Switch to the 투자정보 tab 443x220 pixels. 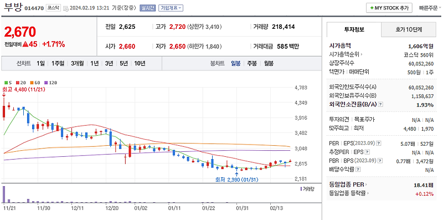(354, 29)
